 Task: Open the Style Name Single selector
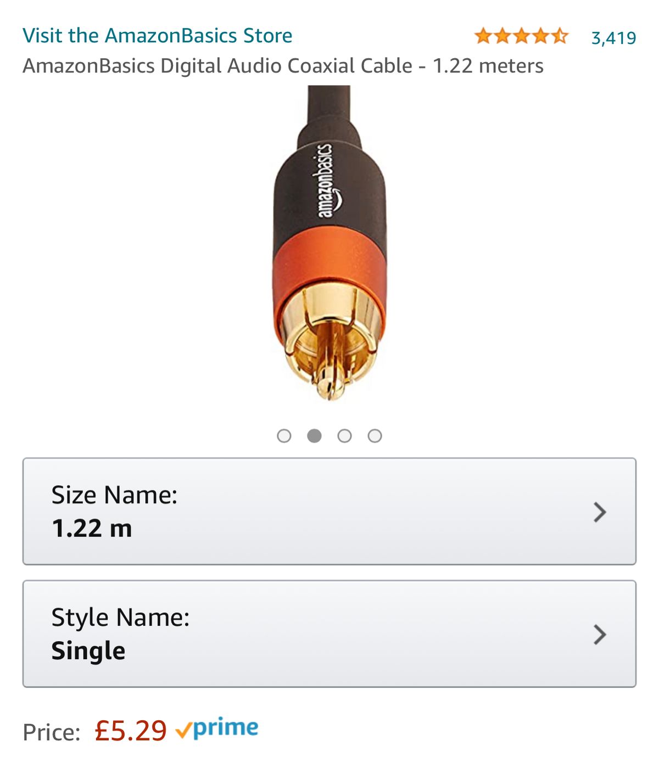point(328,634)
